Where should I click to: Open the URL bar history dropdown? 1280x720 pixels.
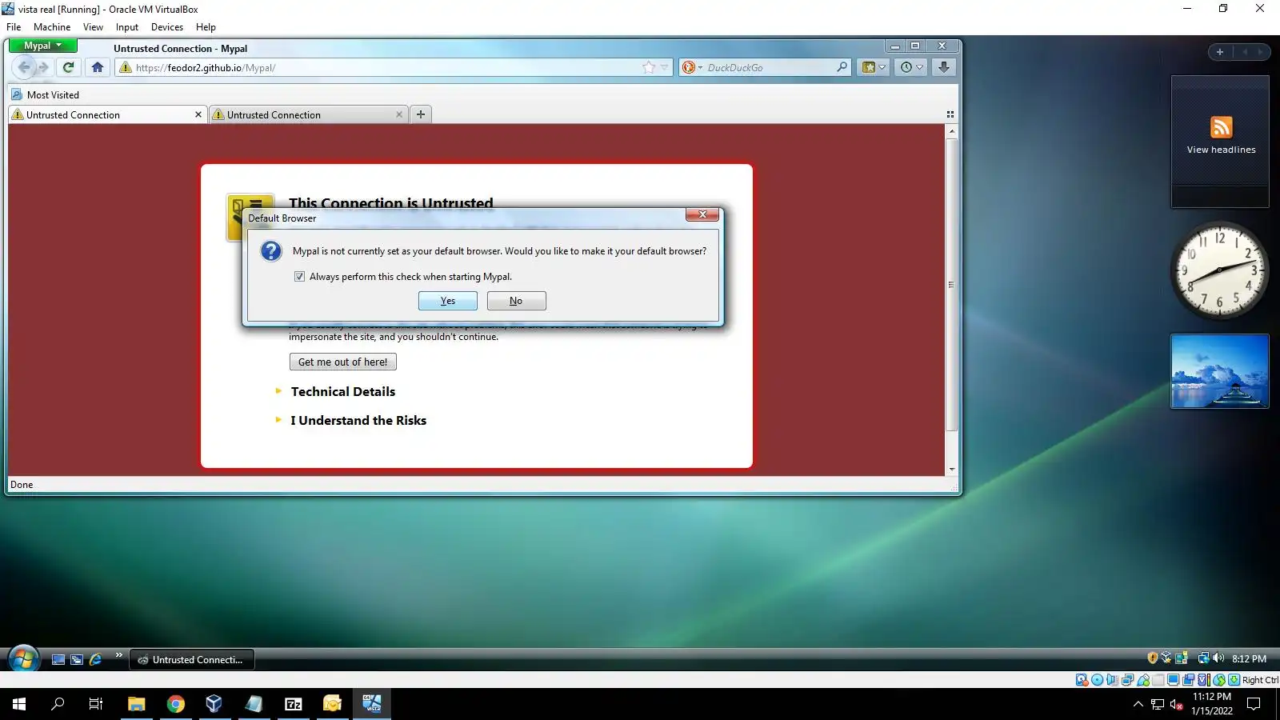664,67
